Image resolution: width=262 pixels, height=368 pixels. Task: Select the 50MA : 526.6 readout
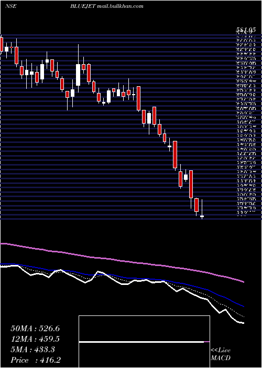35,329
